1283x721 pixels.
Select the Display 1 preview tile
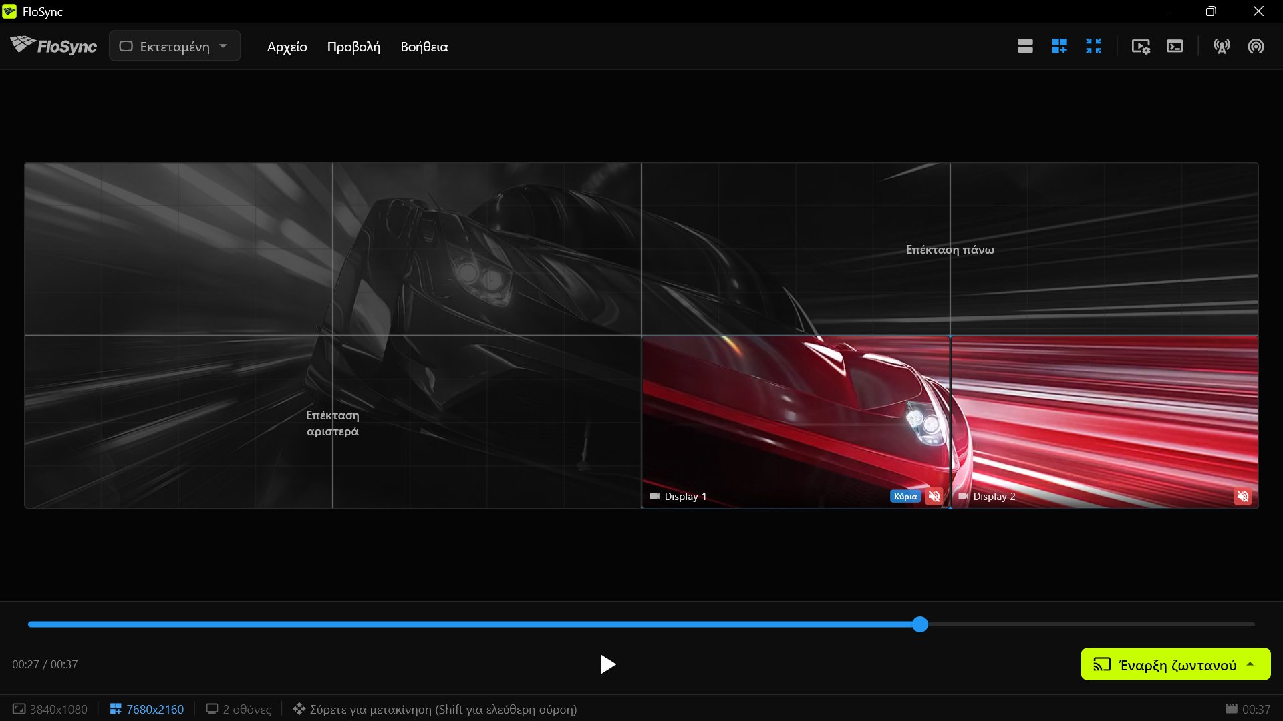[x=795, y=422]
